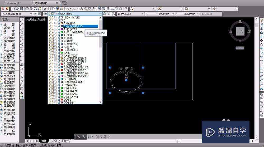This screenshot has height=147, width=264.
Task: Open the Layer Properties Manager icon
Action: (45, 14)
